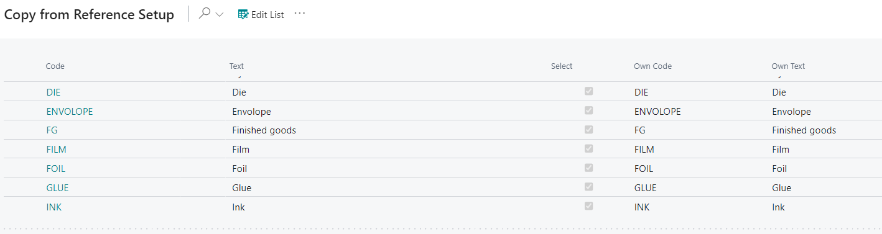This screenshot has width=882, height=234.
Task: Open the DIE code link
Action: click(53, 92)
